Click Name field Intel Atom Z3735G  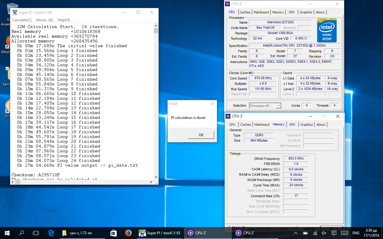(x=280, y=22)
